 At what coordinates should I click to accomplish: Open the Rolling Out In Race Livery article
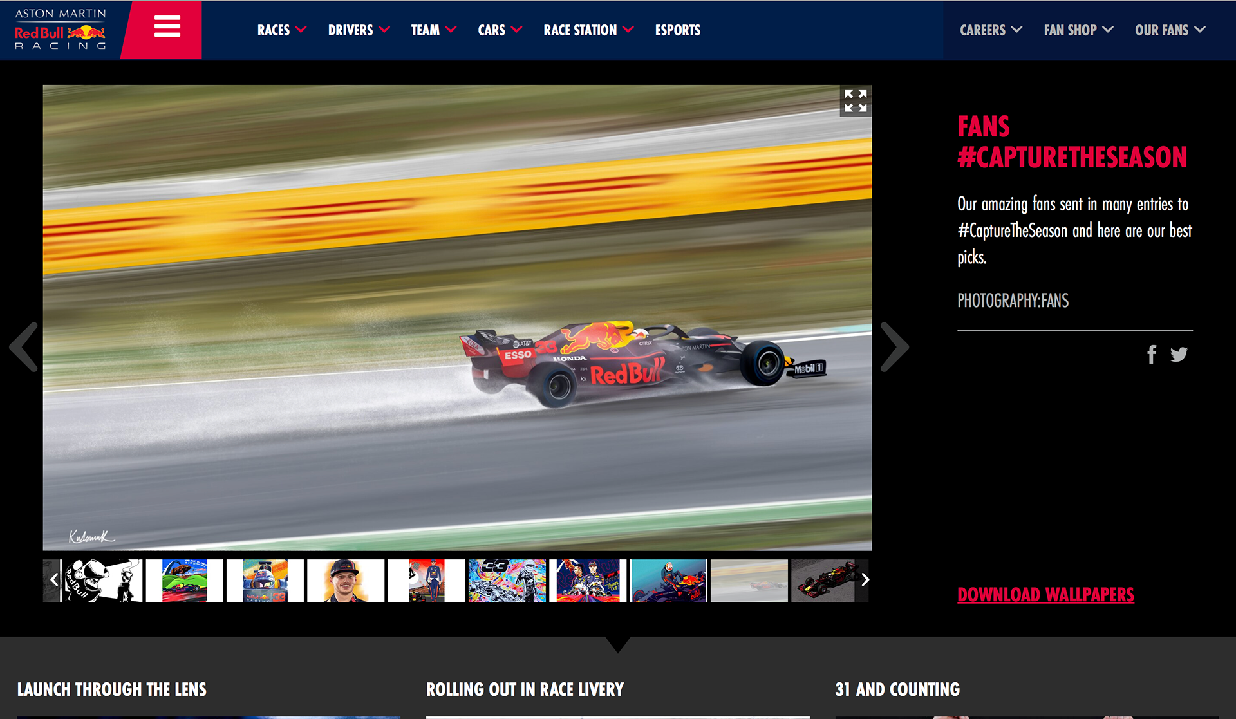(x=525, y=689)
